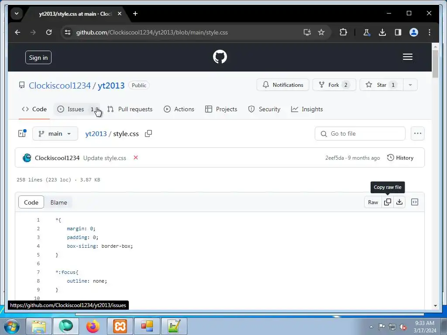Viewport: 447px width, 335px height.
Task: Open a new browser tab
Action: point(135,14)
